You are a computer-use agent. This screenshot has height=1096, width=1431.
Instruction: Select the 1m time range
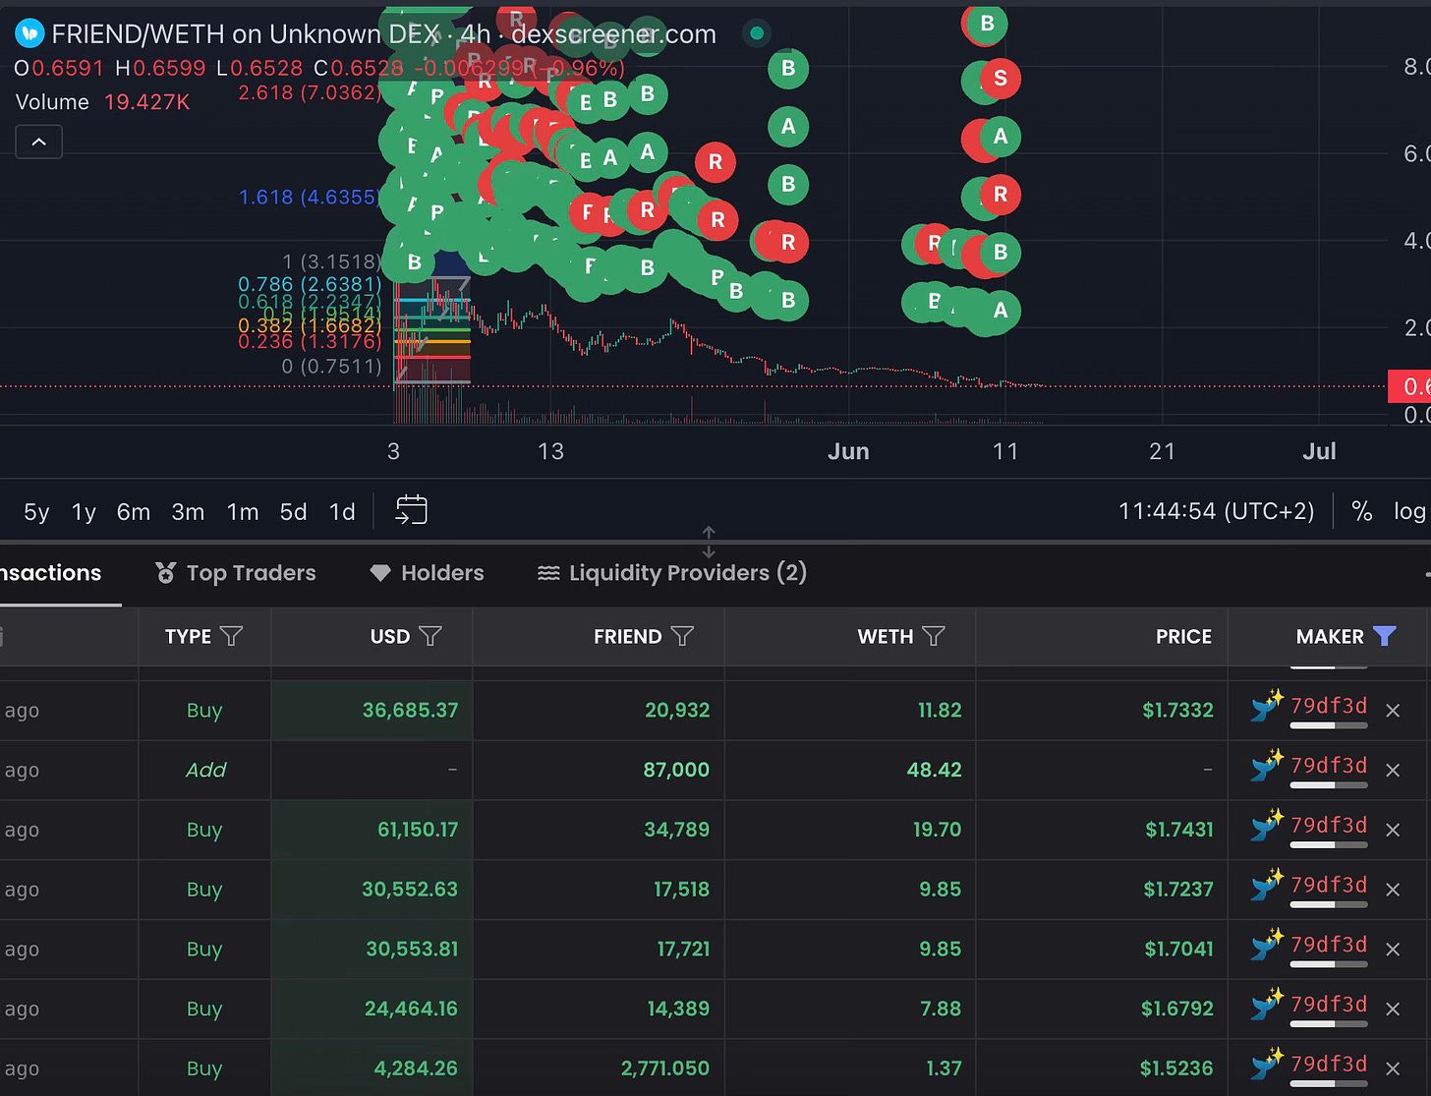click(x=242, y=512)
